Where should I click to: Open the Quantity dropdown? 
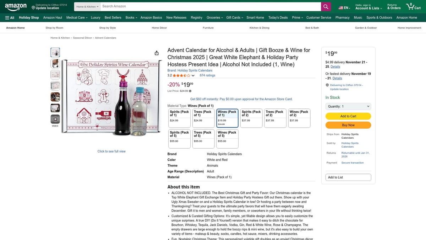pos(348,106)
